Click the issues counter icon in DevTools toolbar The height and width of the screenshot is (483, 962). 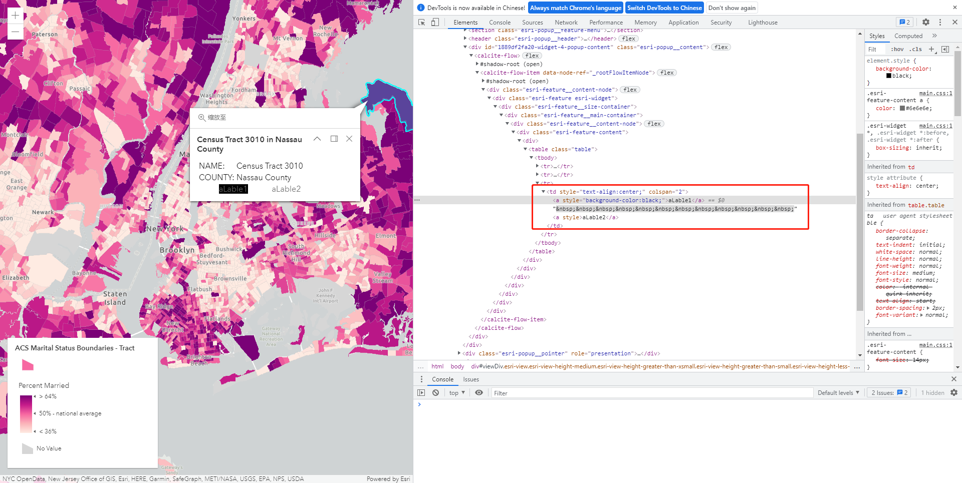(903, 22)
